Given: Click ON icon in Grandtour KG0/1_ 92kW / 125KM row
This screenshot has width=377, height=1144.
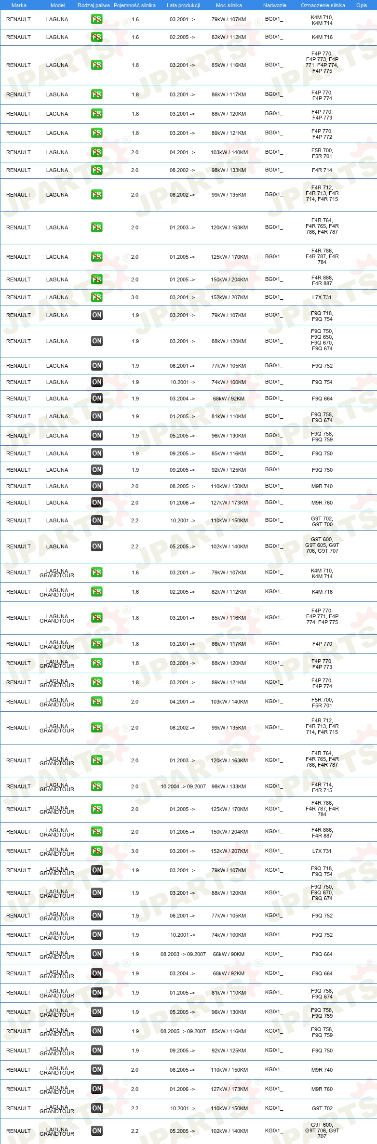Looking at the screenshot, I should click(x=97, y=1051).
